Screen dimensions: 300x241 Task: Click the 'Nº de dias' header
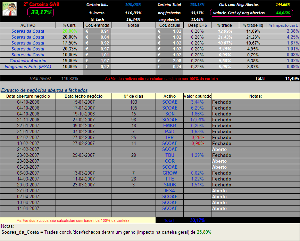tap(134, 96)
